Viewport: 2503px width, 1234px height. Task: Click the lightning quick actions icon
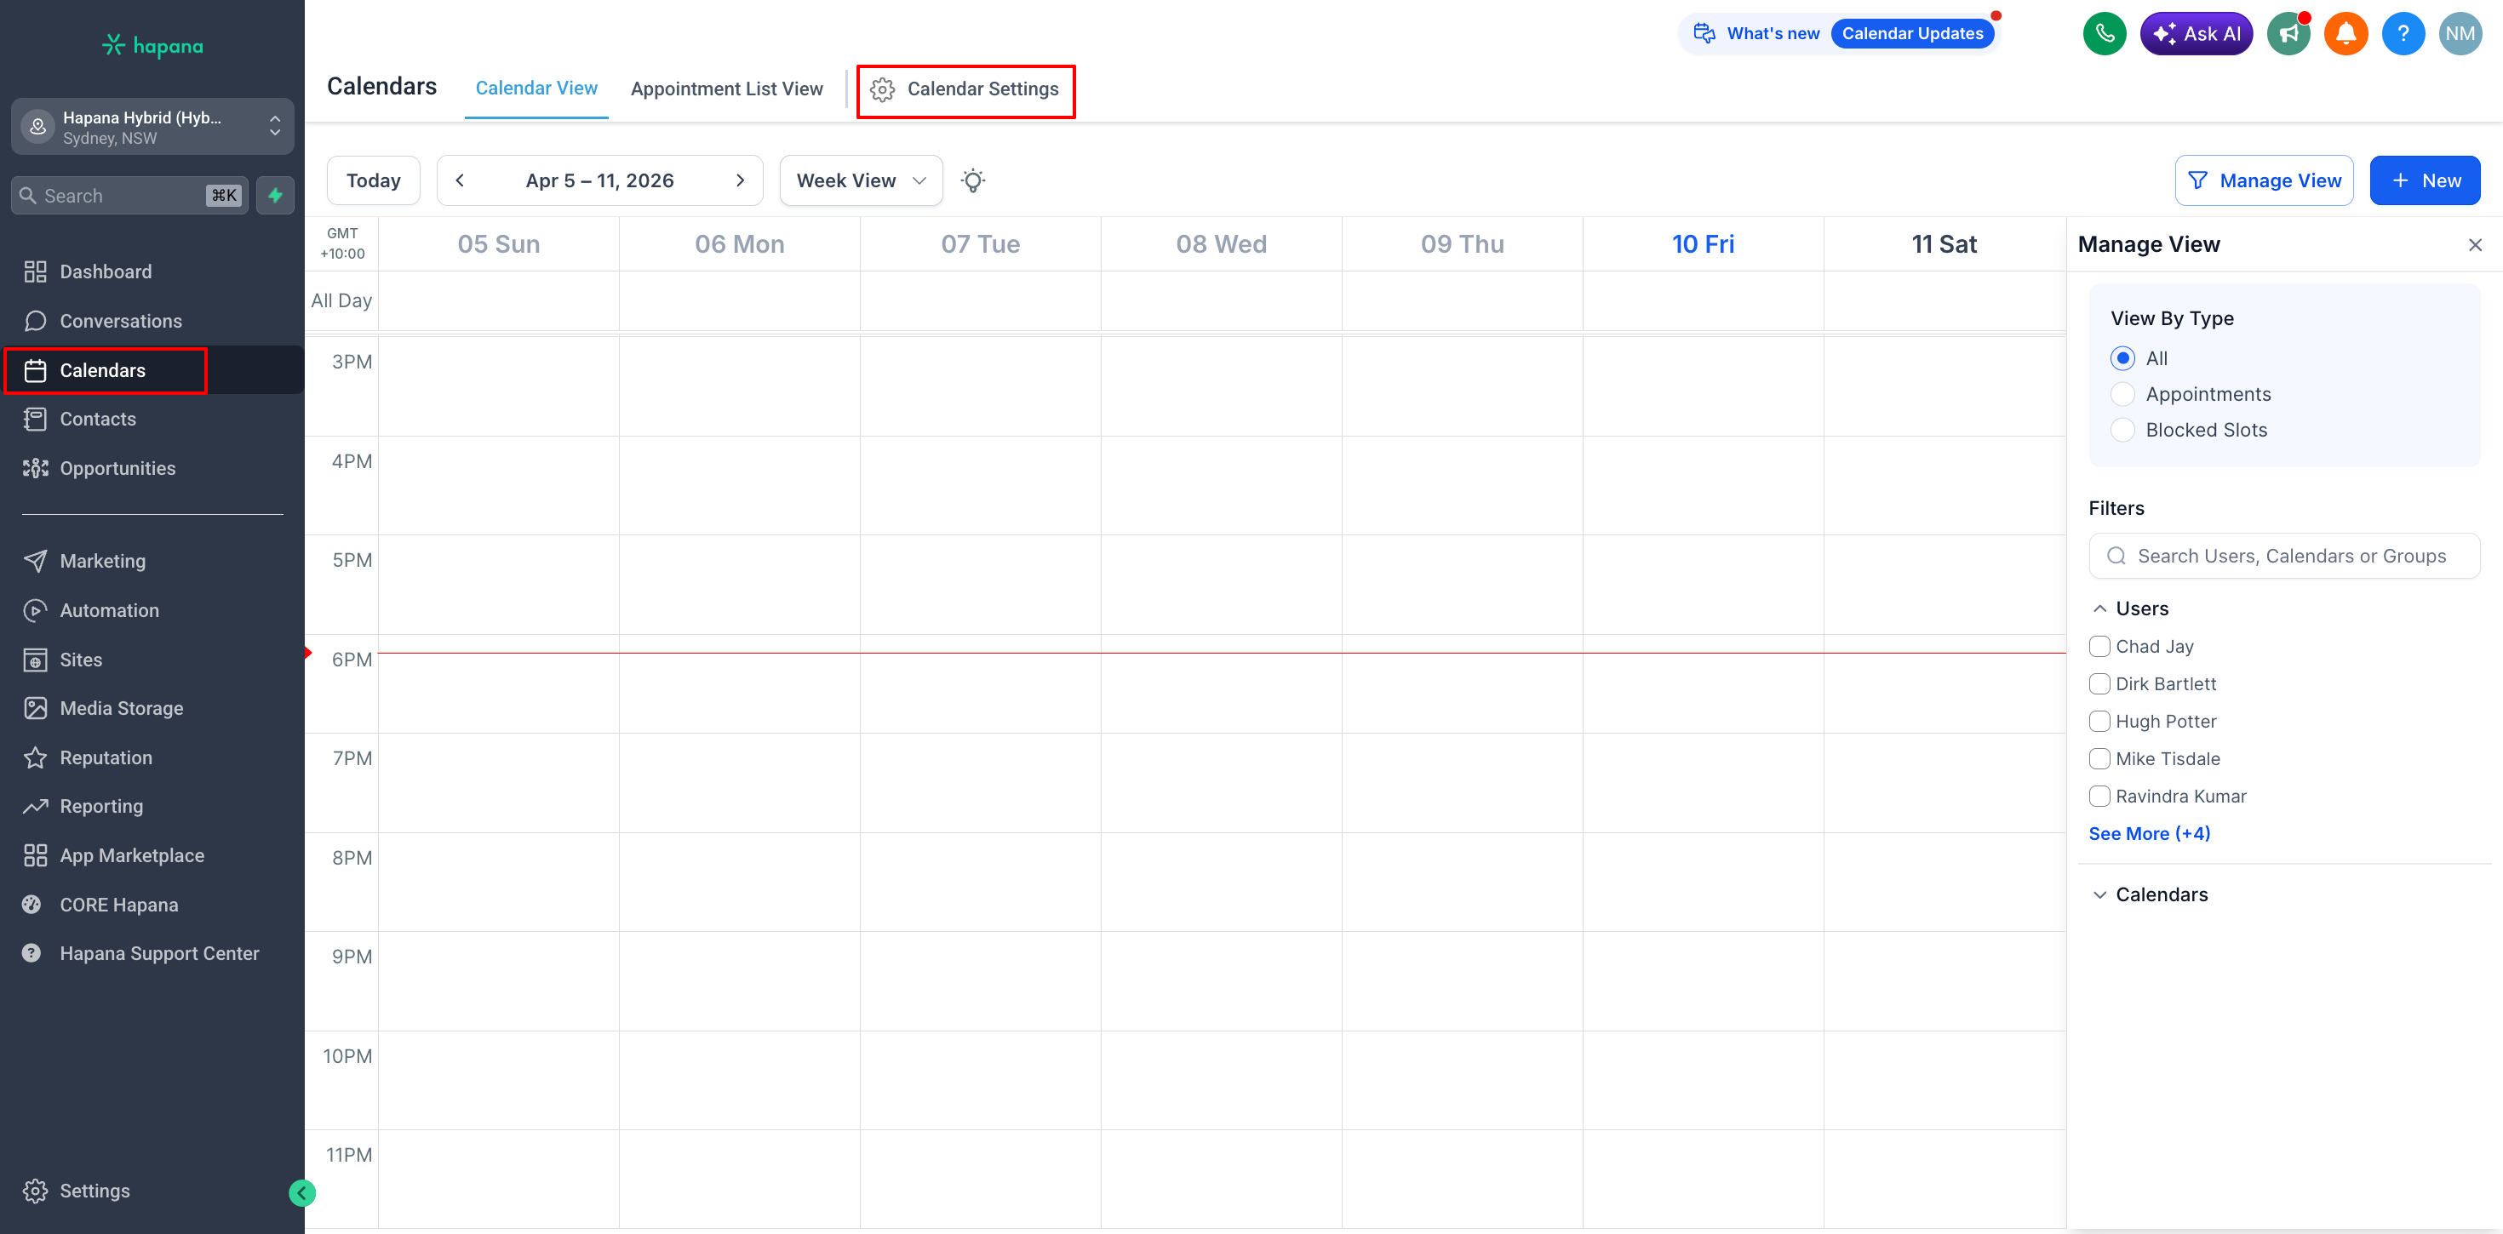[x=276, y=195]
